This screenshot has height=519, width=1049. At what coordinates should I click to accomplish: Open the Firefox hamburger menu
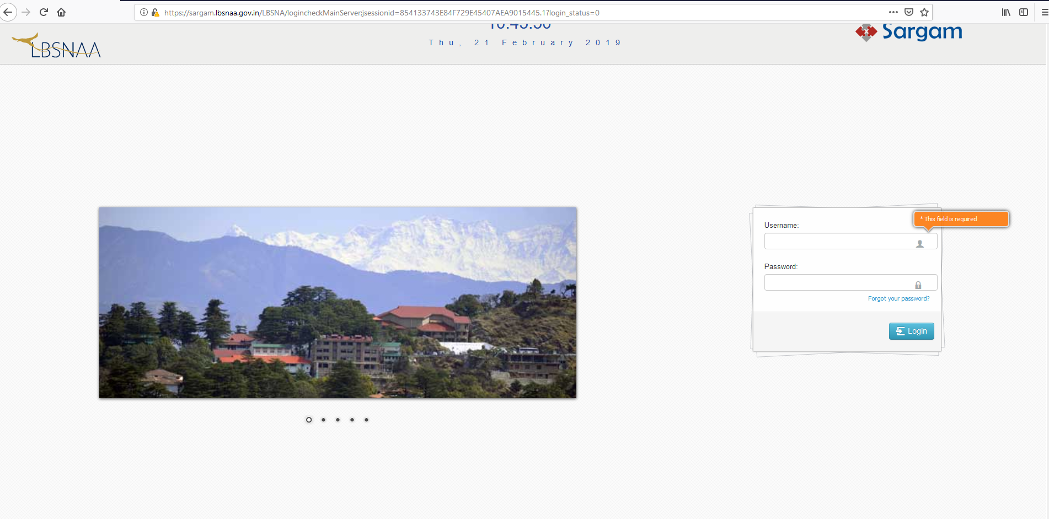pyautogui.click(x=1042, y=12)
